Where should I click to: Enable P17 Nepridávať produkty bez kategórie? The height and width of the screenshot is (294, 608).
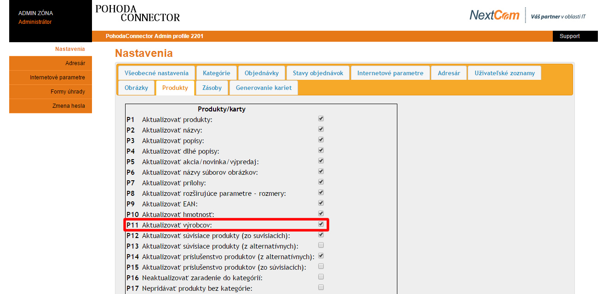tap(321, 287)
